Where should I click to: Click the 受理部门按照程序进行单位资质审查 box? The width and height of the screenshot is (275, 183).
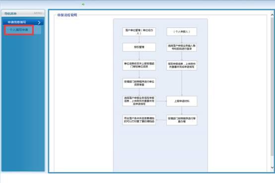pyautogui.click(x=139, y=83)
